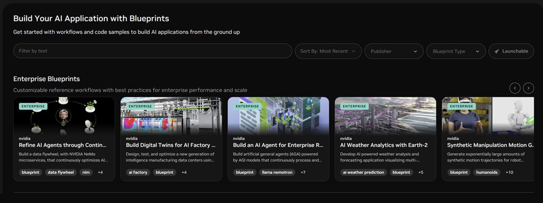Open Build an AI Agent for Enterprise thumbnail
Viewport: 543px width, 203px height.
click(278, 116)
